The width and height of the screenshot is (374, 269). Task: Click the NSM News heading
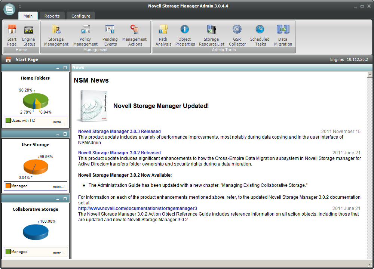coord(91,80)
